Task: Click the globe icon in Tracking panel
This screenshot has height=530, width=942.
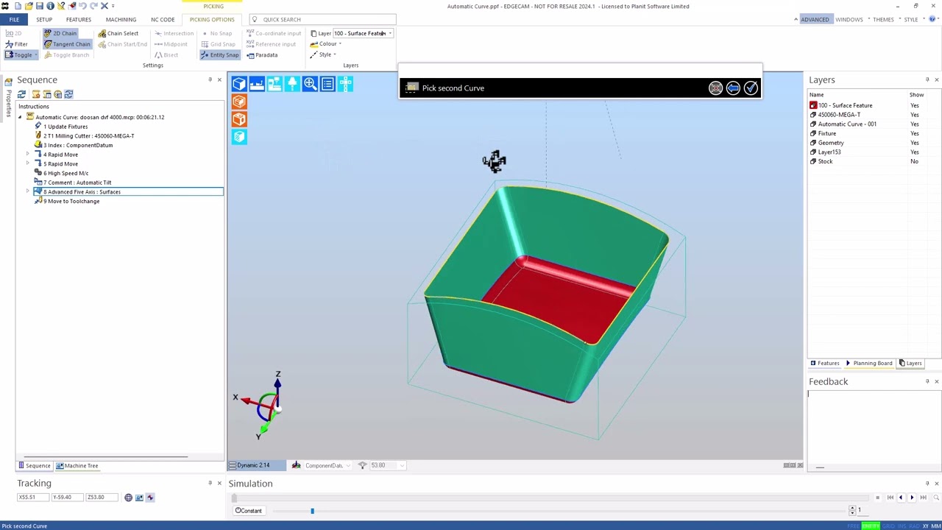Action: [128, 498]
